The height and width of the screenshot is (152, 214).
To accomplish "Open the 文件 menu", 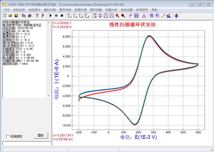I will (7, 10).
